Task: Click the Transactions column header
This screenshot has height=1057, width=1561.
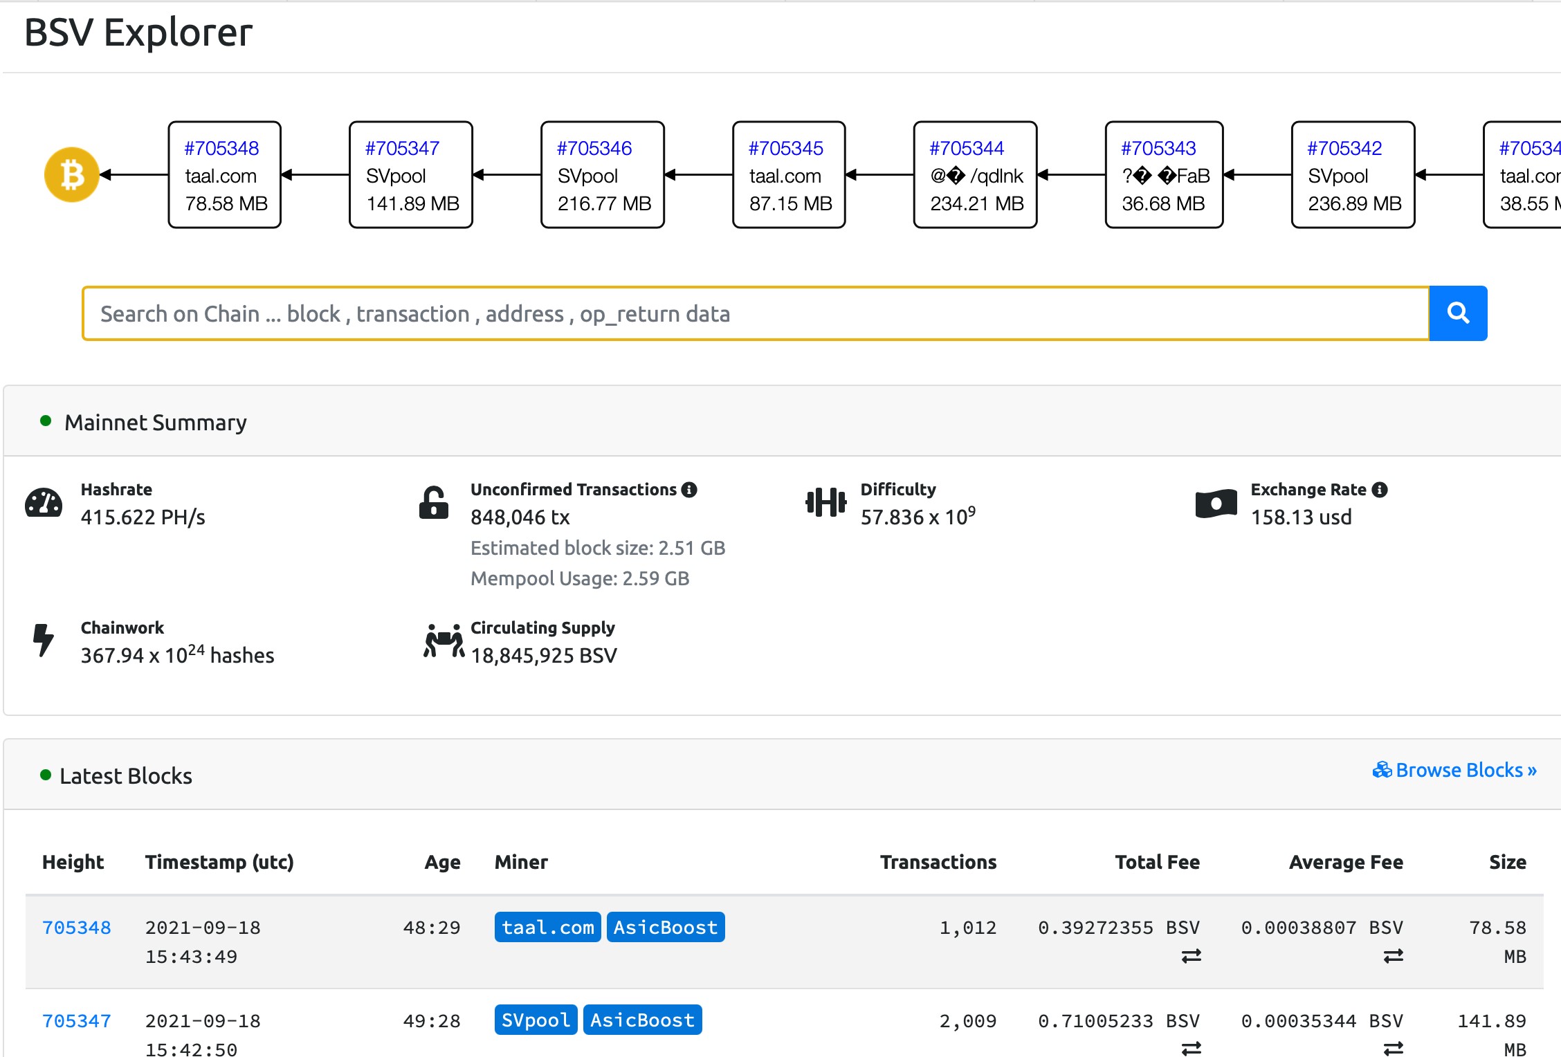Action: (938, 862)
